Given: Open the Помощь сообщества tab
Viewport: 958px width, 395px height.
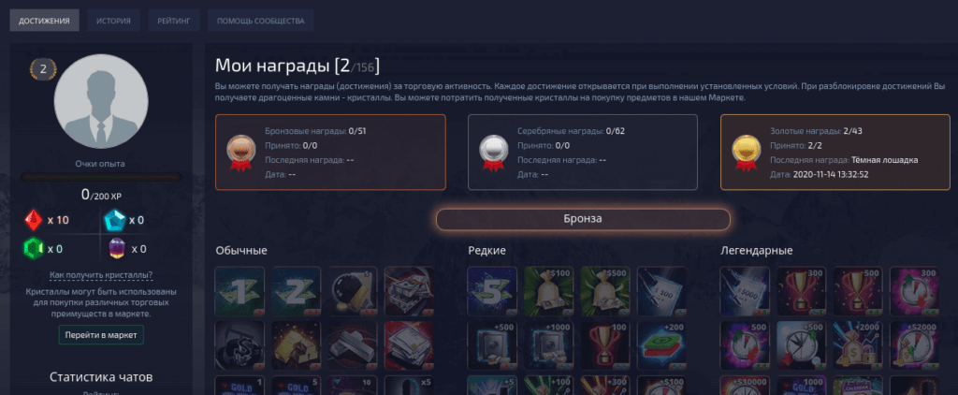Looking at the screenshot, I should 260,21.
